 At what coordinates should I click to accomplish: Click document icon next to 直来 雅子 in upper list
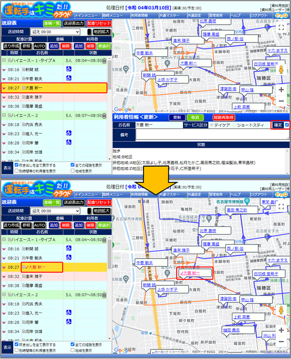24,97
